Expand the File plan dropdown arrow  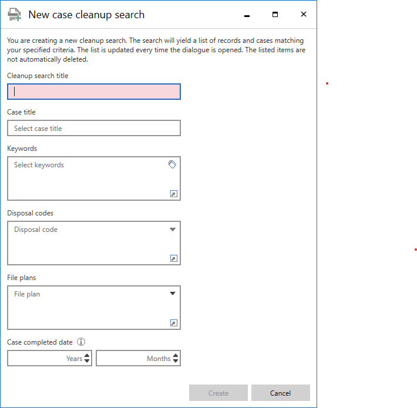(173, 294)
